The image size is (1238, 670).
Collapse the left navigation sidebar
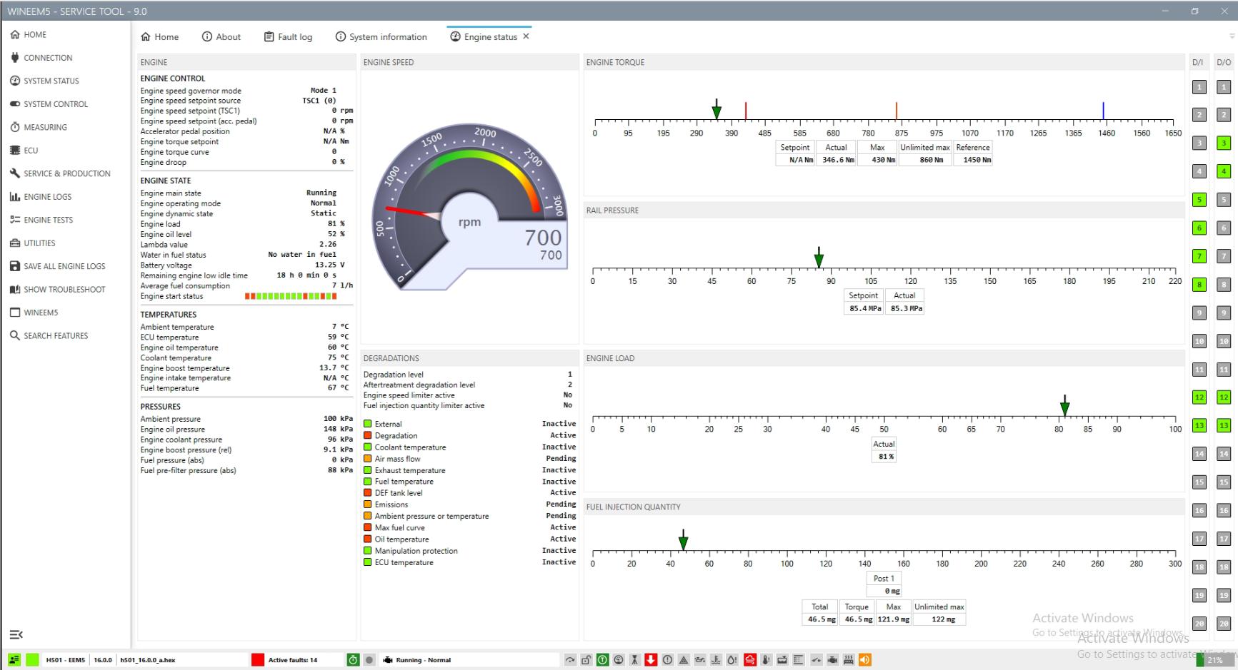coord(15,634)
